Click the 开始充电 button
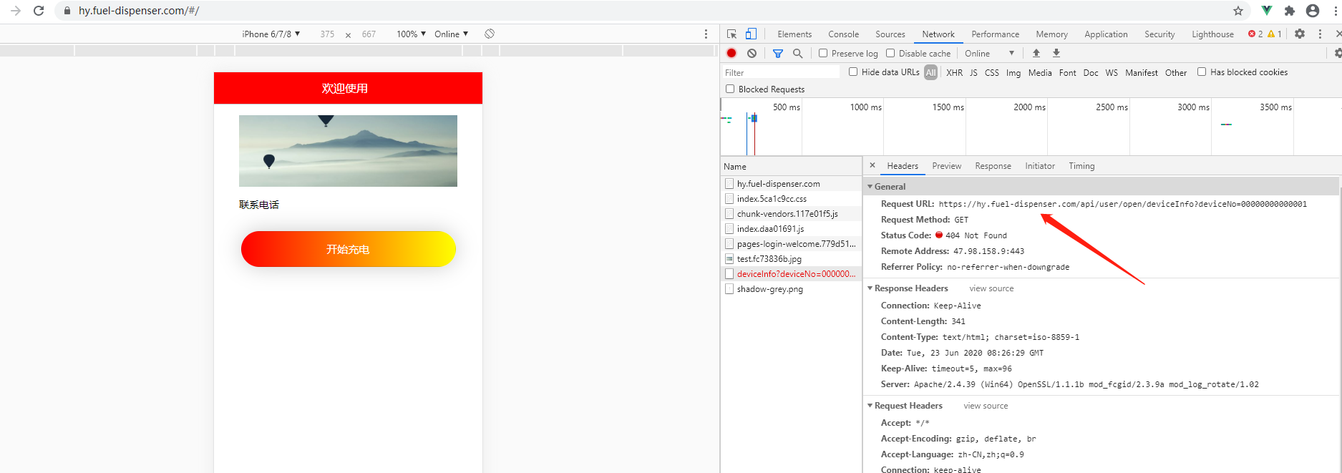 click(x=349, y=249)
